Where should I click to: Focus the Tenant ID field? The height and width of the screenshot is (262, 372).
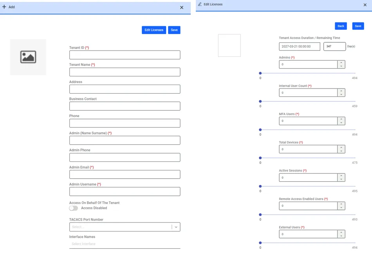tap(125, 55)
